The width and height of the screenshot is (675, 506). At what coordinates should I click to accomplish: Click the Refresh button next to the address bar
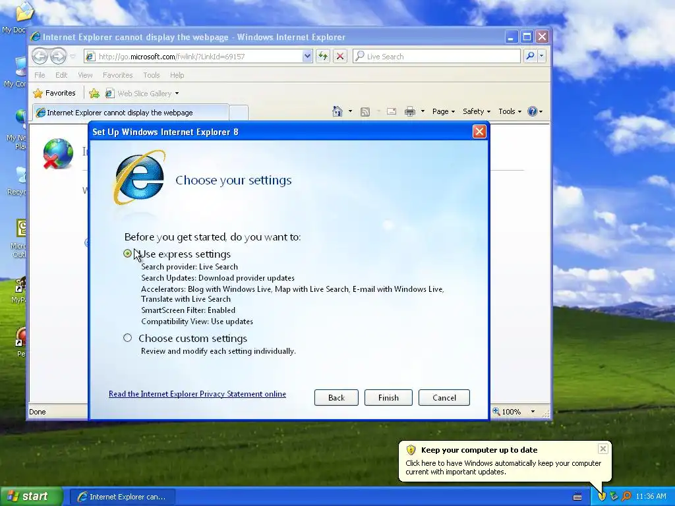click(323, 56)
